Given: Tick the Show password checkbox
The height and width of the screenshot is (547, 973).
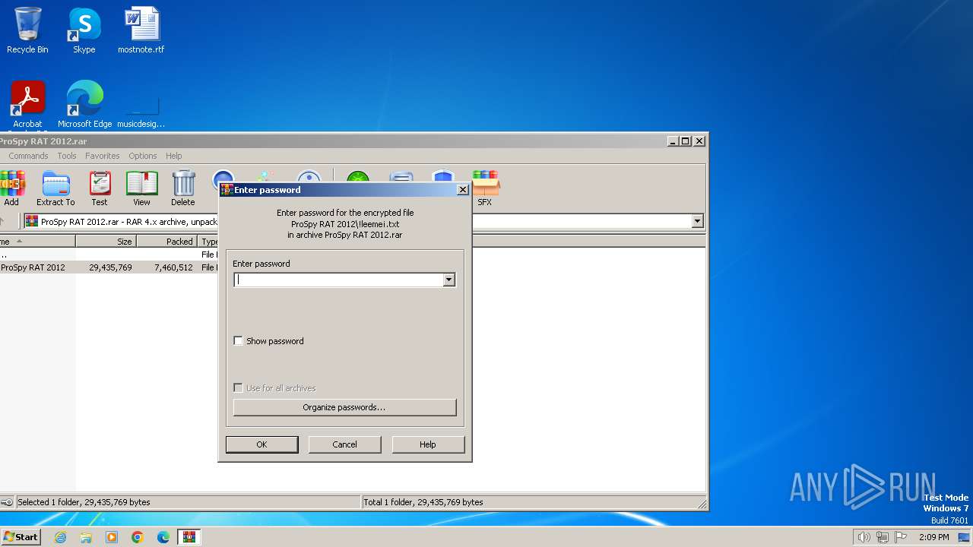Looking at the screenshot, I should [x=238, y=341].
